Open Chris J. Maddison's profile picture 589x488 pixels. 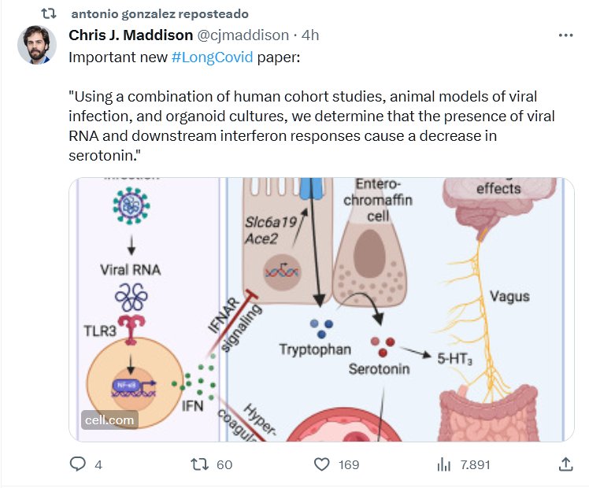[37, 46]
